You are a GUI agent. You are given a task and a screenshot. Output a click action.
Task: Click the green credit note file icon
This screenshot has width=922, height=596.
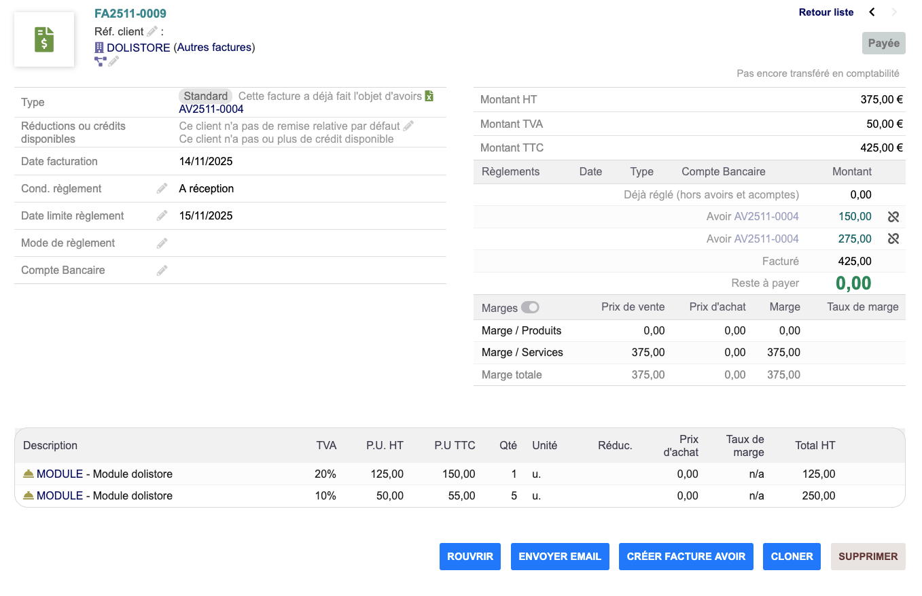pyautogui.click(x=429, y=97)
